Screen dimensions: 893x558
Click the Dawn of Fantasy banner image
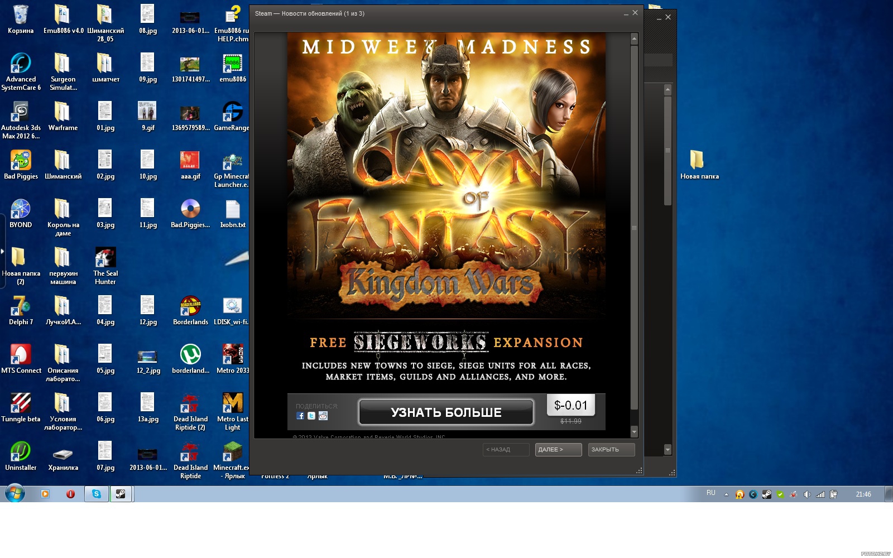pyautogui.click(x=446, y=176)
